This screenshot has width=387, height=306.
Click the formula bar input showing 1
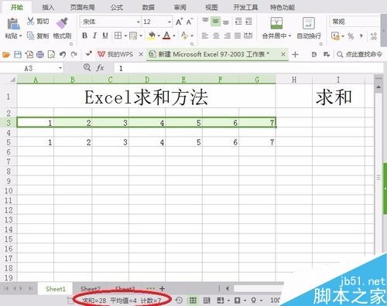(x=248, y=68)
